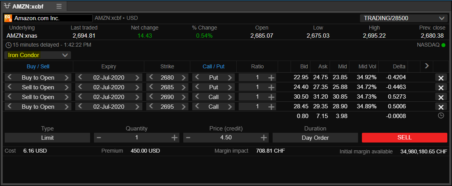The image size is (452, 186).
Task: Click the AMZN:xnas underlying symbol
Action: point(22,36)
